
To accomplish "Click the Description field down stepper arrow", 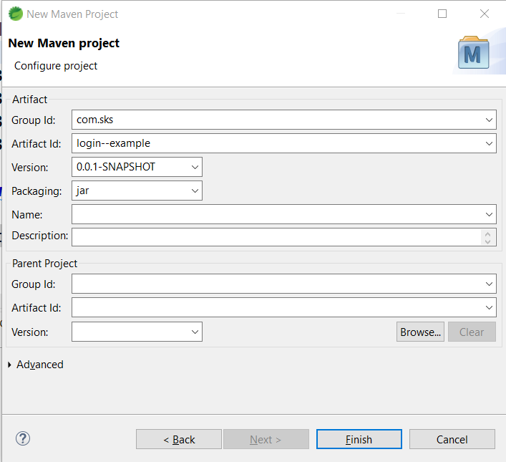I will click(487, 241).
